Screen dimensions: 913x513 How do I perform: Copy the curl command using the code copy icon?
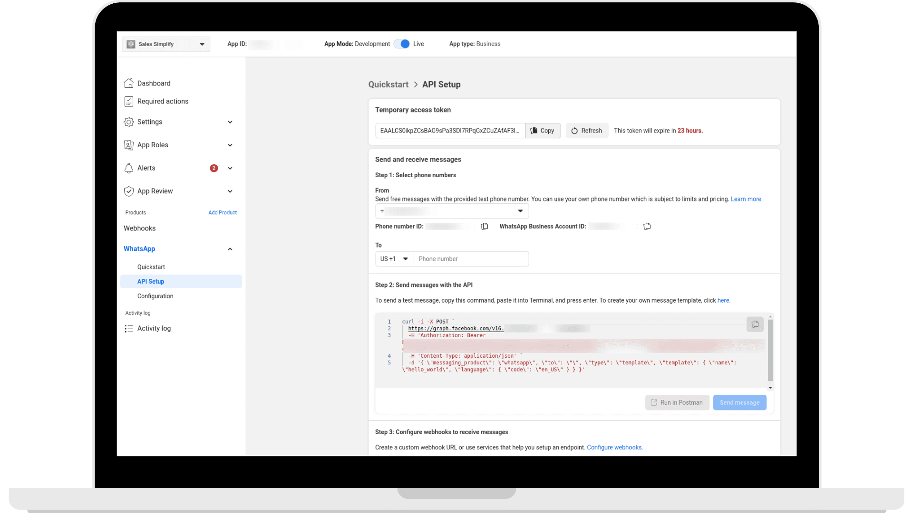(x=755, y=324)
